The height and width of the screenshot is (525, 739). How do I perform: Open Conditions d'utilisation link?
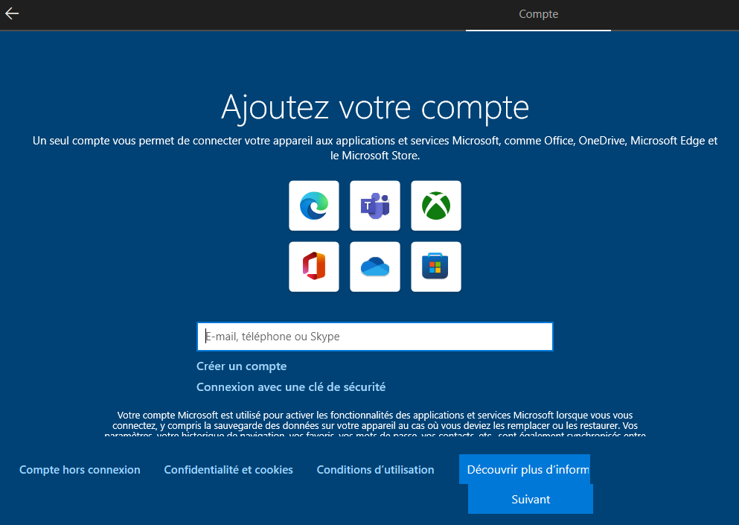point(375,470)
